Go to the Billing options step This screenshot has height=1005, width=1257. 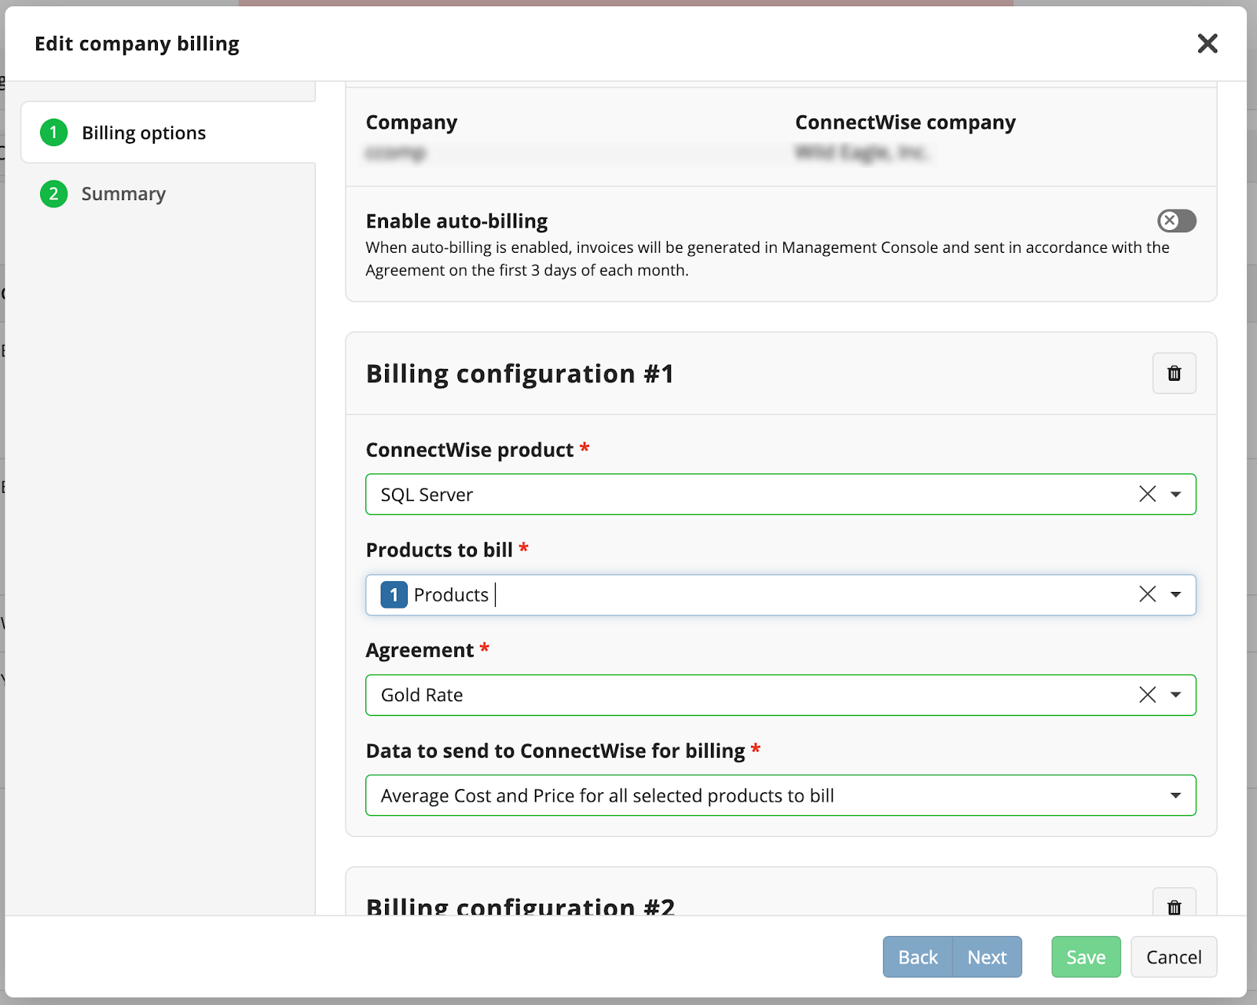coord(168,133)
